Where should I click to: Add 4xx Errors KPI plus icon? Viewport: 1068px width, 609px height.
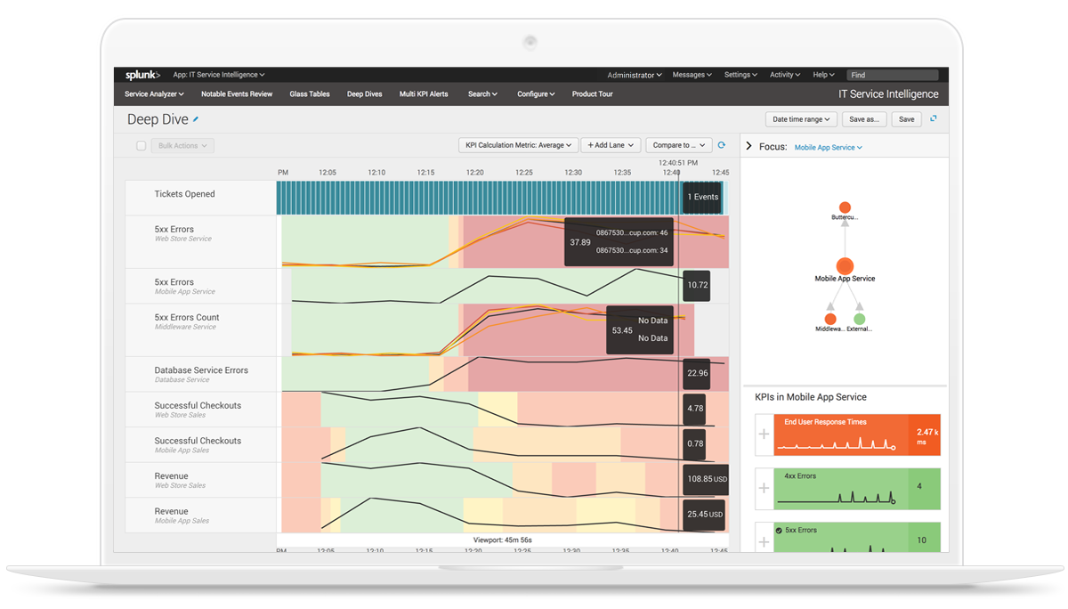[764, 488]
